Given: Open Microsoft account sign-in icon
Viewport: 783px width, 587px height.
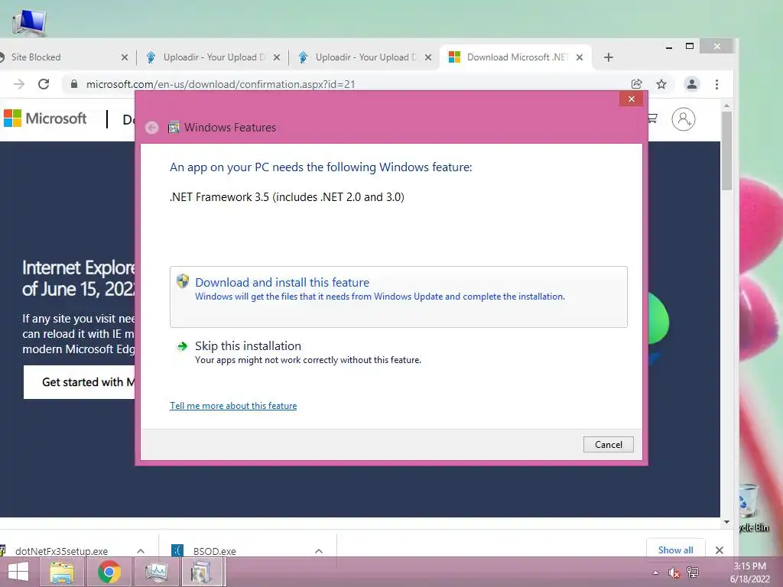Looking at the screenshot, I should click(x=683, y=119).
